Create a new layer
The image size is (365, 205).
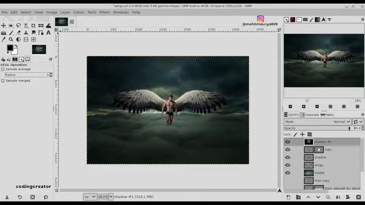[289, 197]
